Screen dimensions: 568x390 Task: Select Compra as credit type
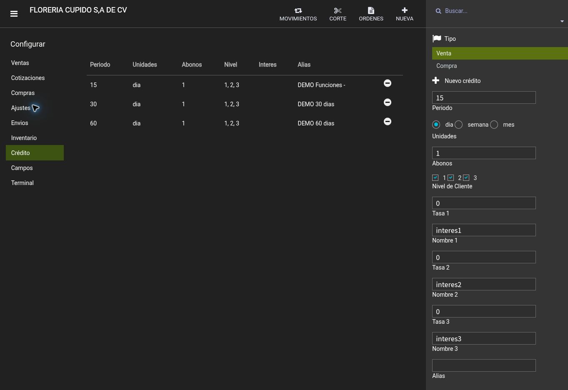[500, 66]
